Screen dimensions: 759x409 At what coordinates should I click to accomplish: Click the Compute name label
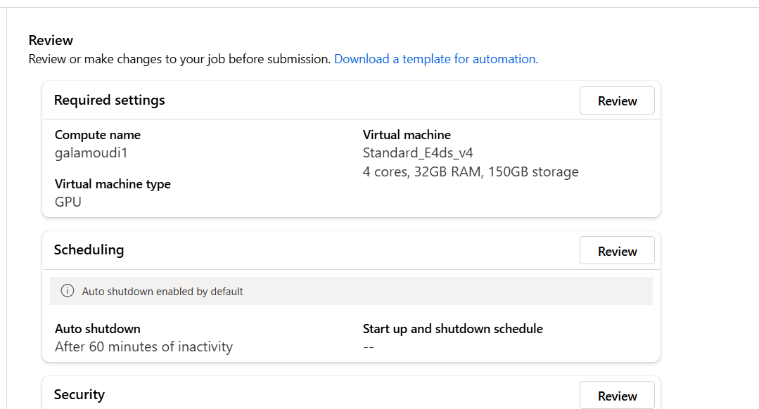(x=98, y=135)
